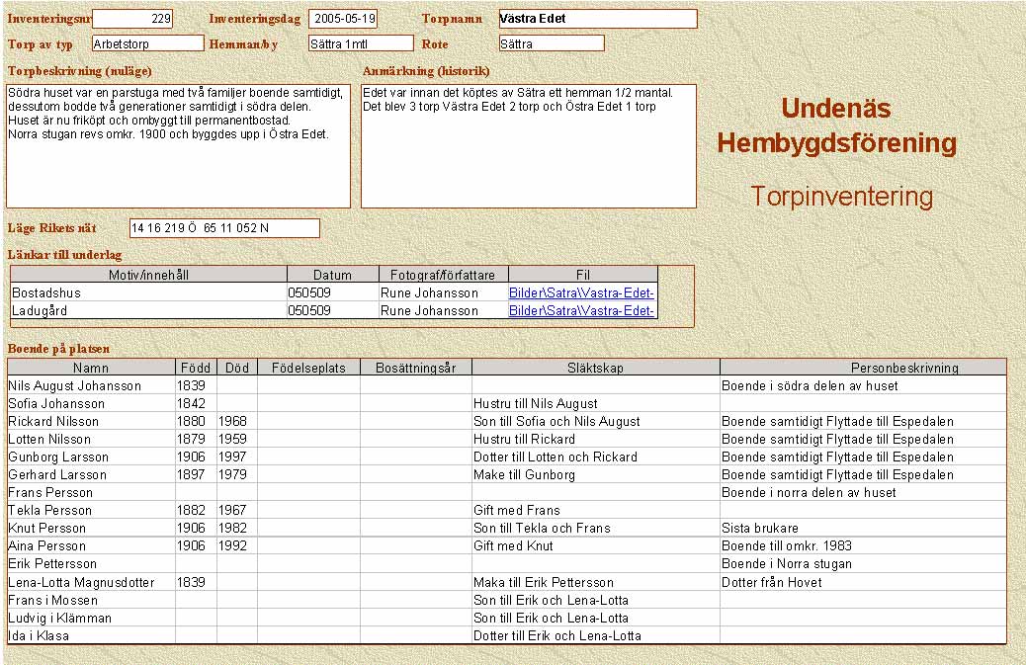Select the Lena-Lotta Magnusdotter name cell

pos(82,582)
